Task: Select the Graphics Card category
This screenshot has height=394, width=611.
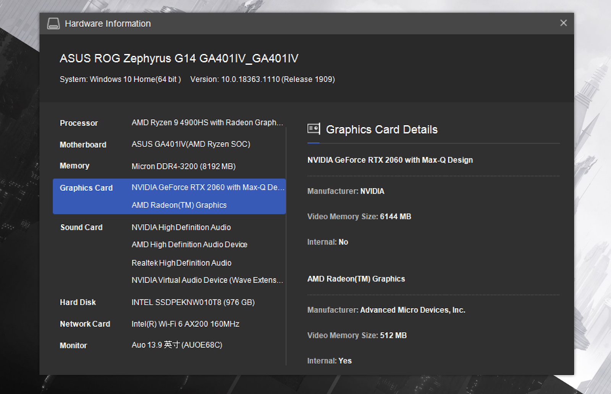Action: point(86,188)
